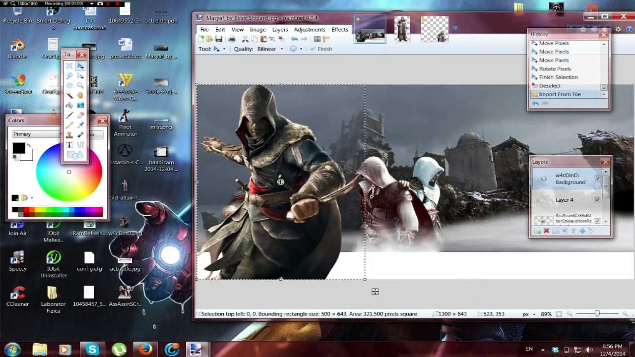Hide the w4cDinD Background layer
The height and width of the screenshot is (357, 635).
tap(597, 178)
